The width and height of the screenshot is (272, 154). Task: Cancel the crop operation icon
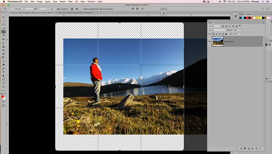[137, 9]
